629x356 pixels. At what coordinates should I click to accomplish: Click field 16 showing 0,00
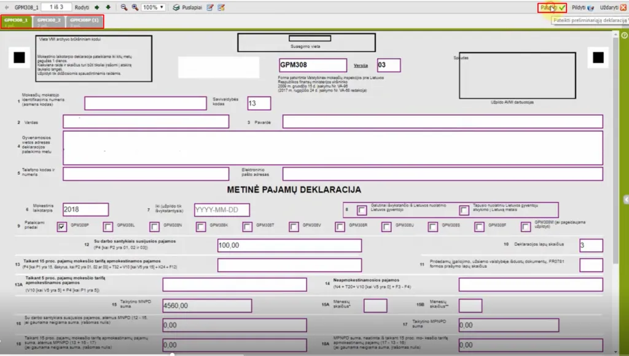[235, 325]
